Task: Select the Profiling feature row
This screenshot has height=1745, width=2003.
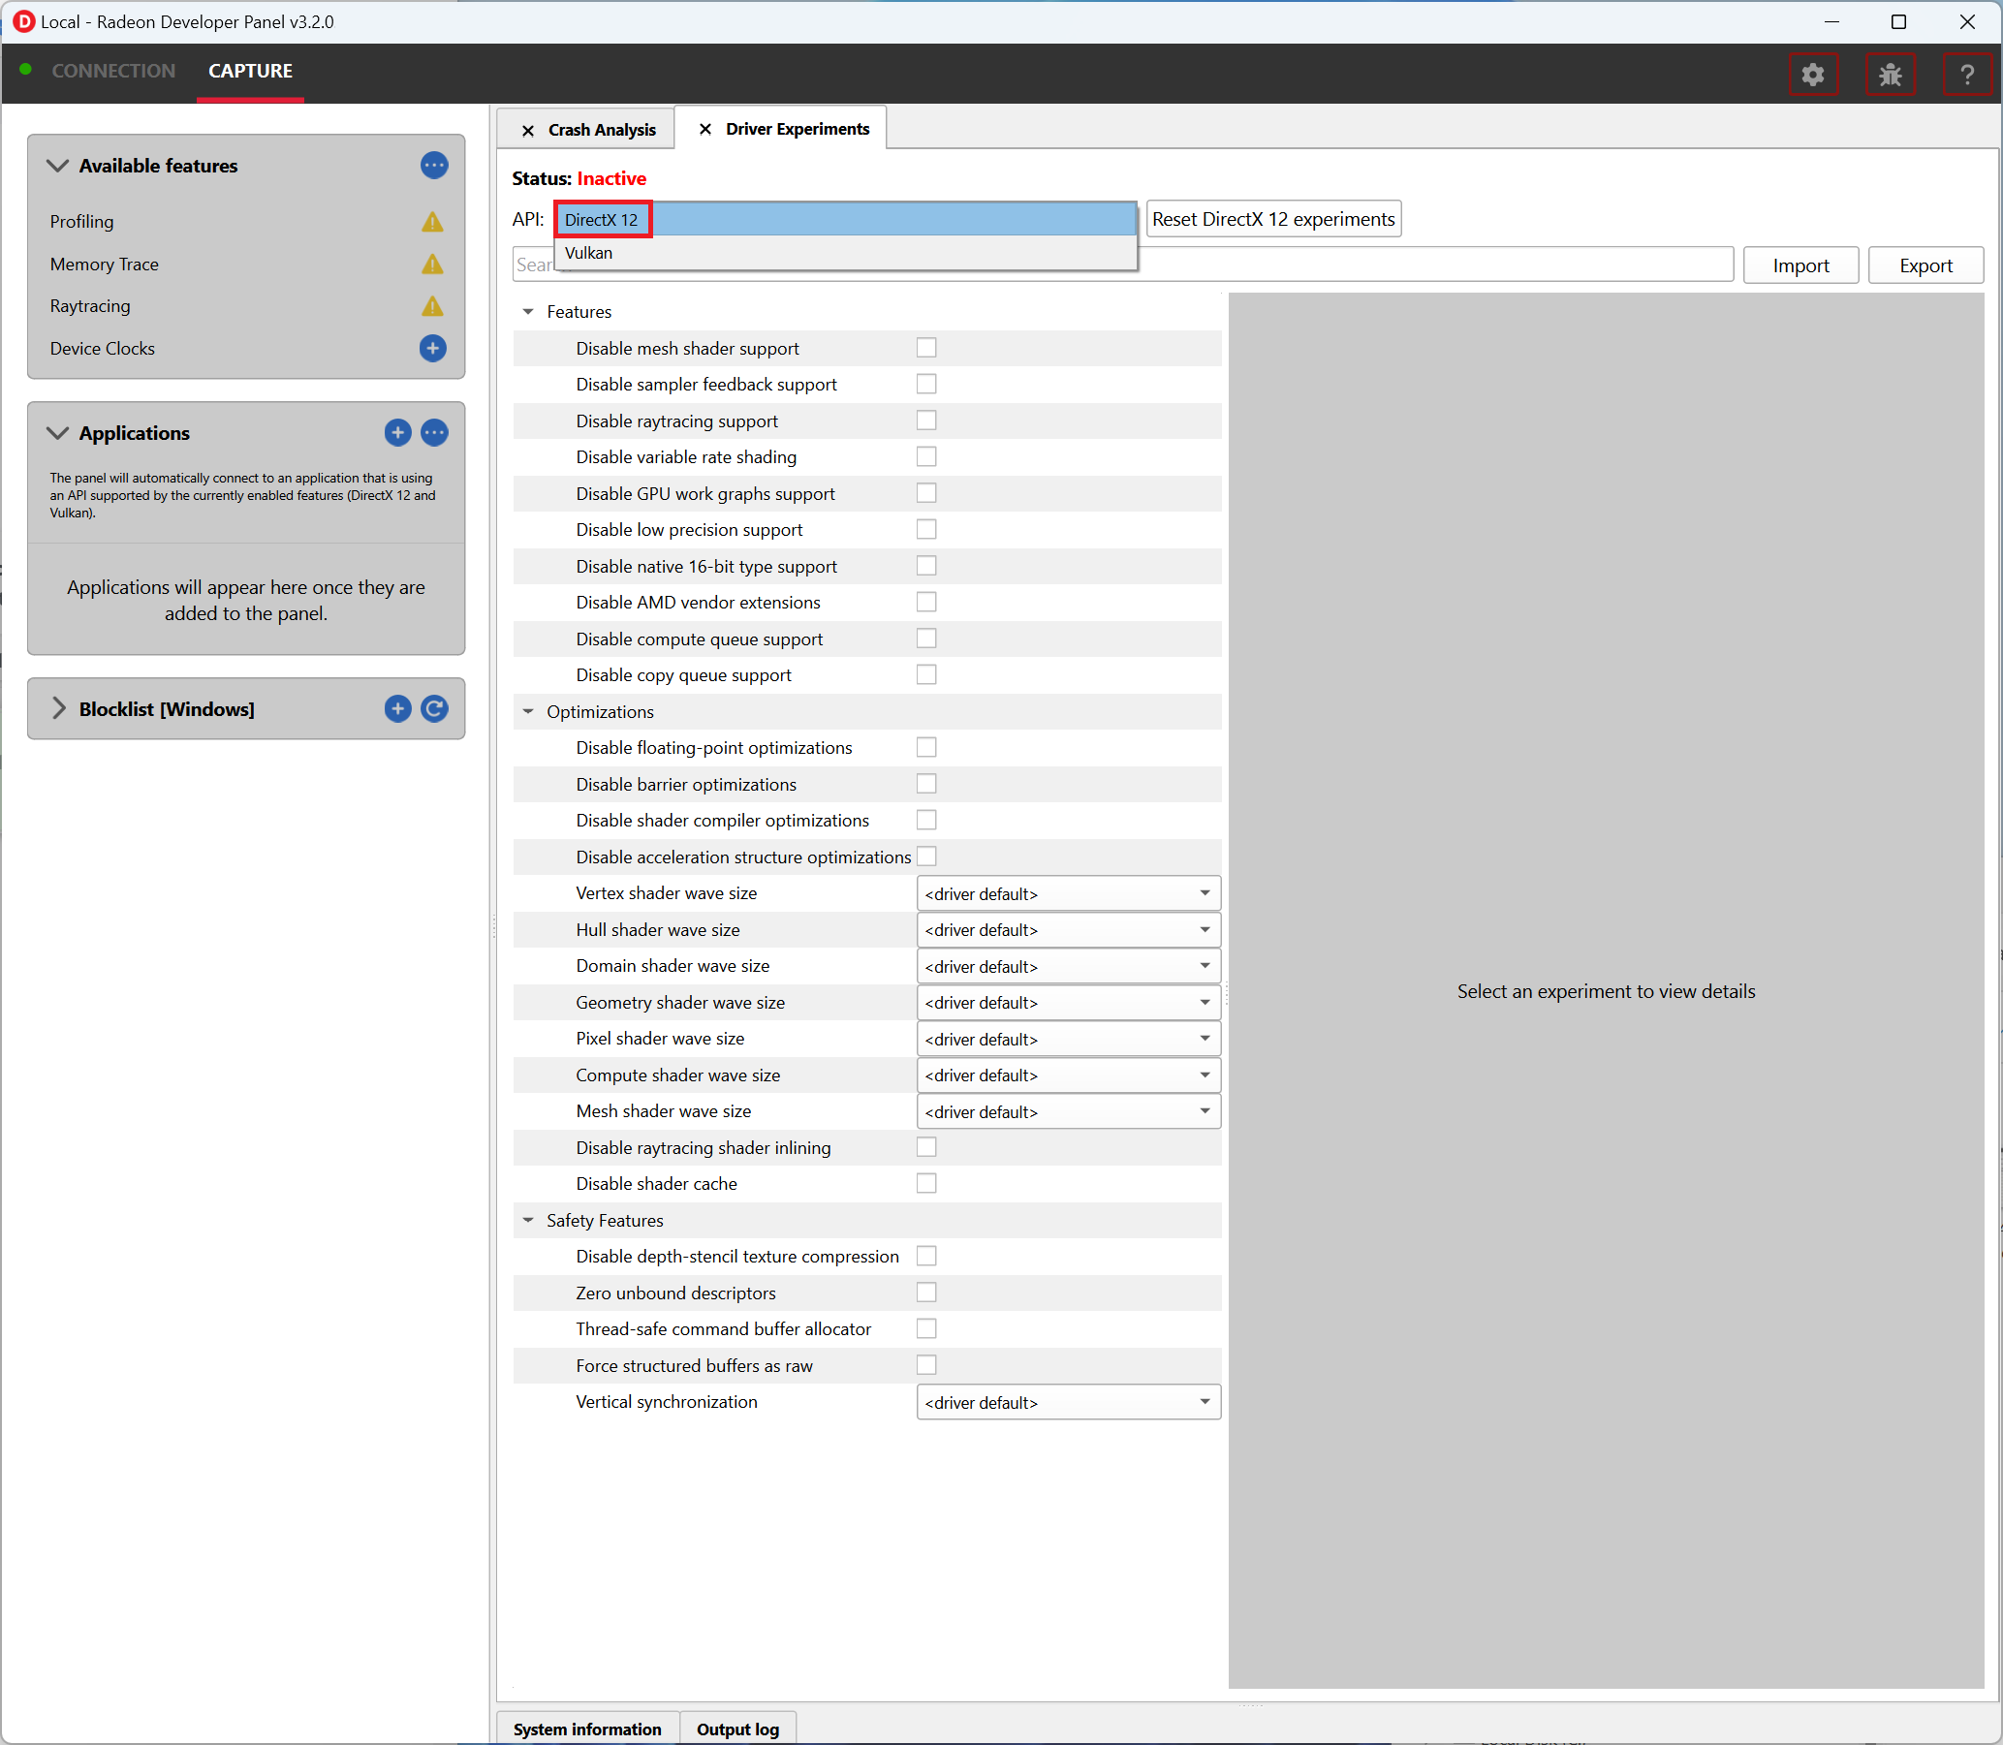Action: pyautogui.click(x=246, y=222)
